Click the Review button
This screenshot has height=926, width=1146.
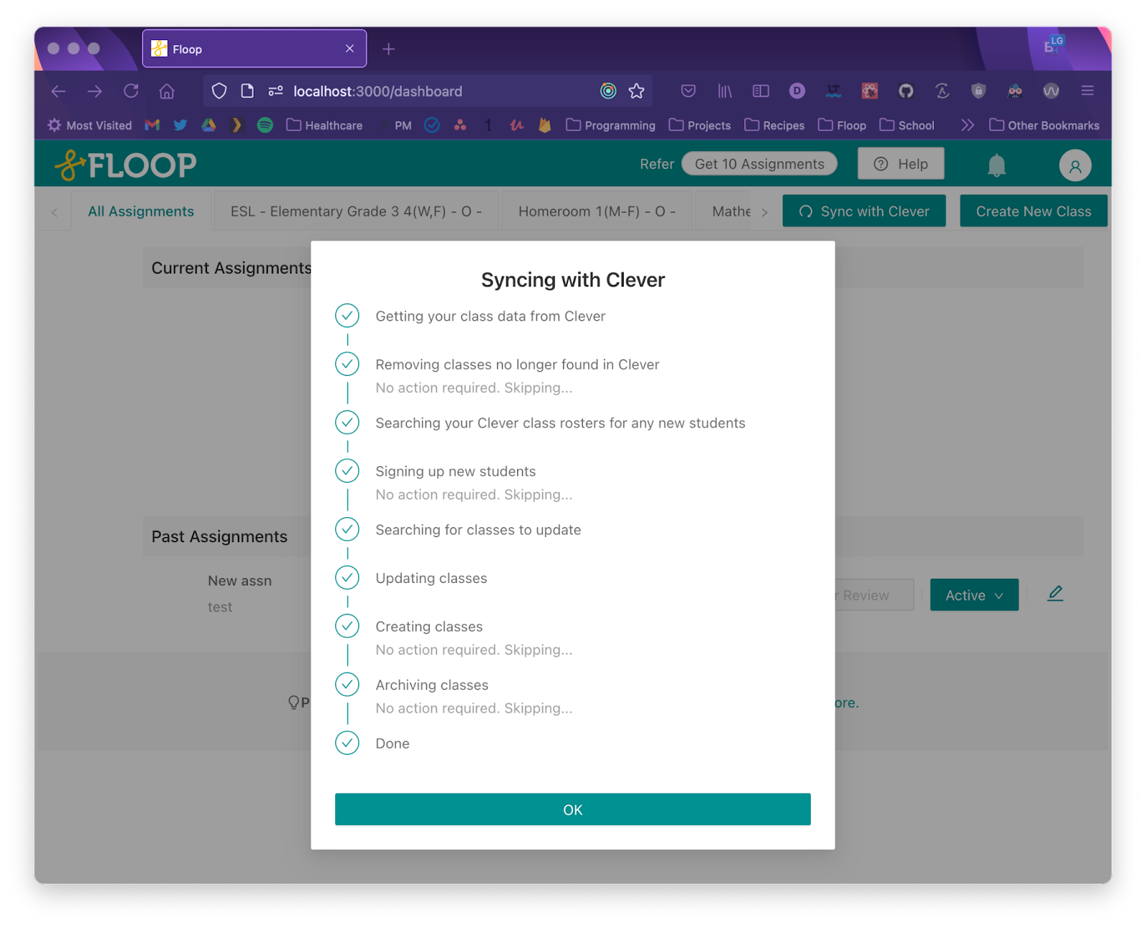[874, 595]
